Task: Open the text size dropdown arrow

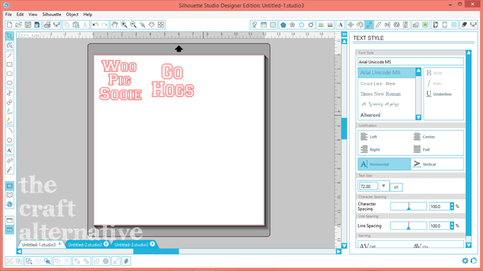Action: 384,186
